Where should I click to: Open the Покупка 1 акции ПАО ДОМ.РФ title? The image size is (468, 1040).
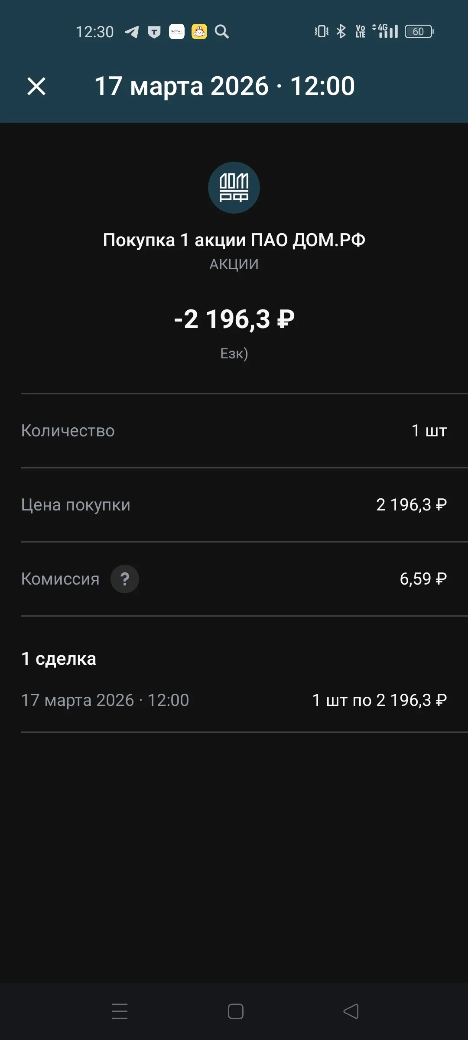[234, 240]
